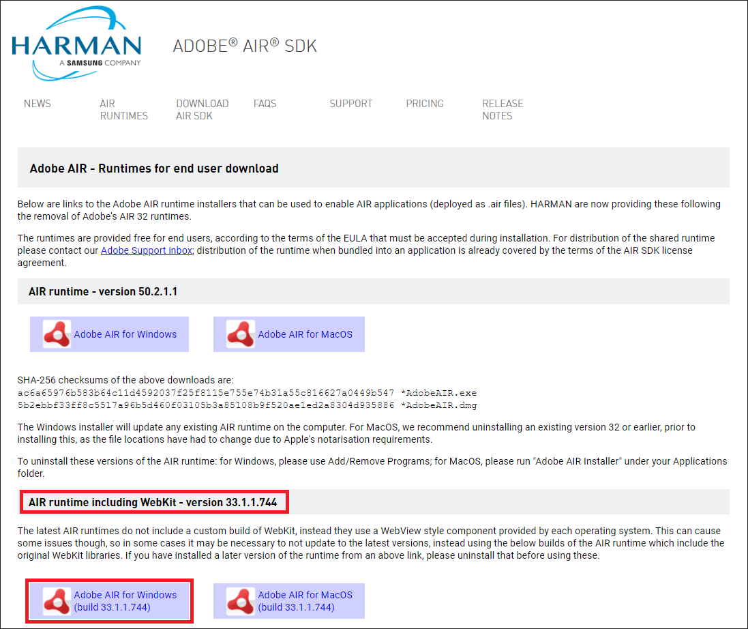Click the paragraph starting 'Below are links to the Adobe AIR'
The image size is (748, 629).
point(369,210)
